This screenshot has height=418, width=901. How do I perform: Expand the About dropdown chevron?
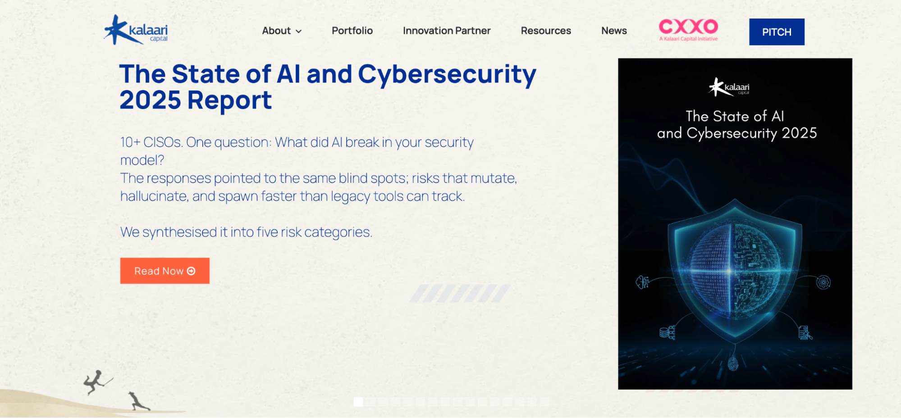pyautogui.click(x=298, y=31)
